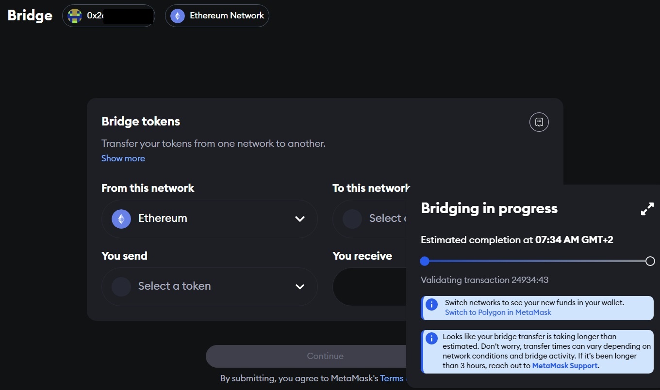Click the blue progress start marker
This screenshot has width=660, height=390.
(425, 261)
